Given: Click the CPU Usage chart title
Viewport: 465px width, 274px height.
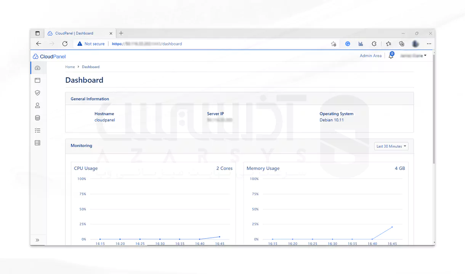Looking at the screenshot, I should tap(86, 168).
